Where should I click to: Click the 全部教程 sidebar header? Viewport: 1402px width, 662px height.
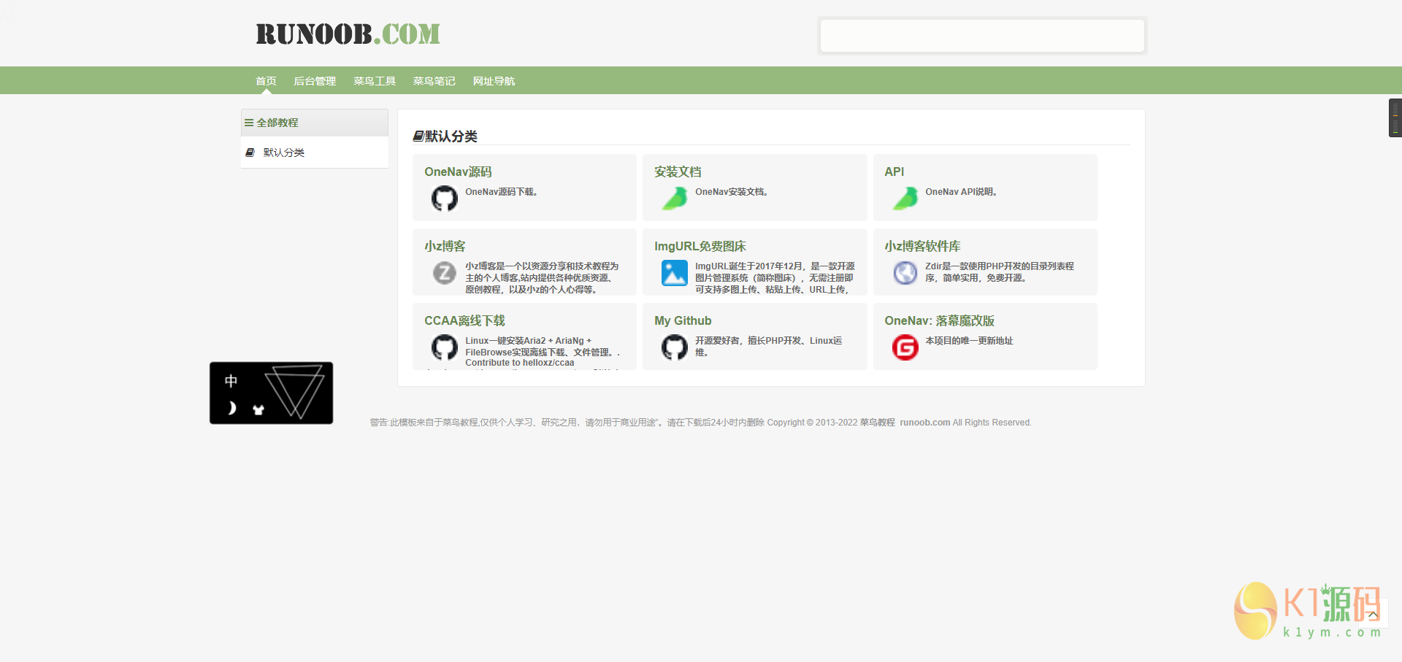point(315,123)
